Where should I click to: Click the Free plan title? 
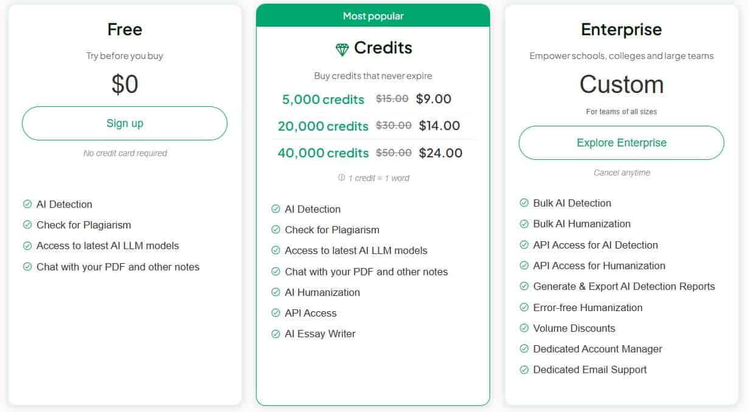point(124,29)
